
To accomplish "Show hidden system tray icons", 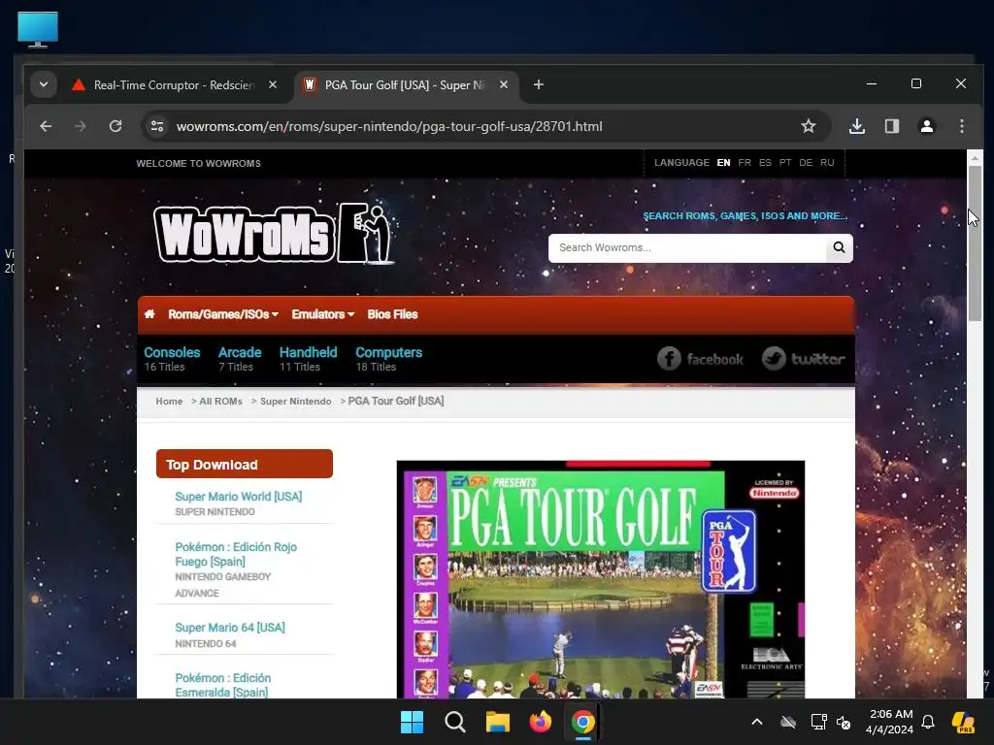I will click(757, 722).
